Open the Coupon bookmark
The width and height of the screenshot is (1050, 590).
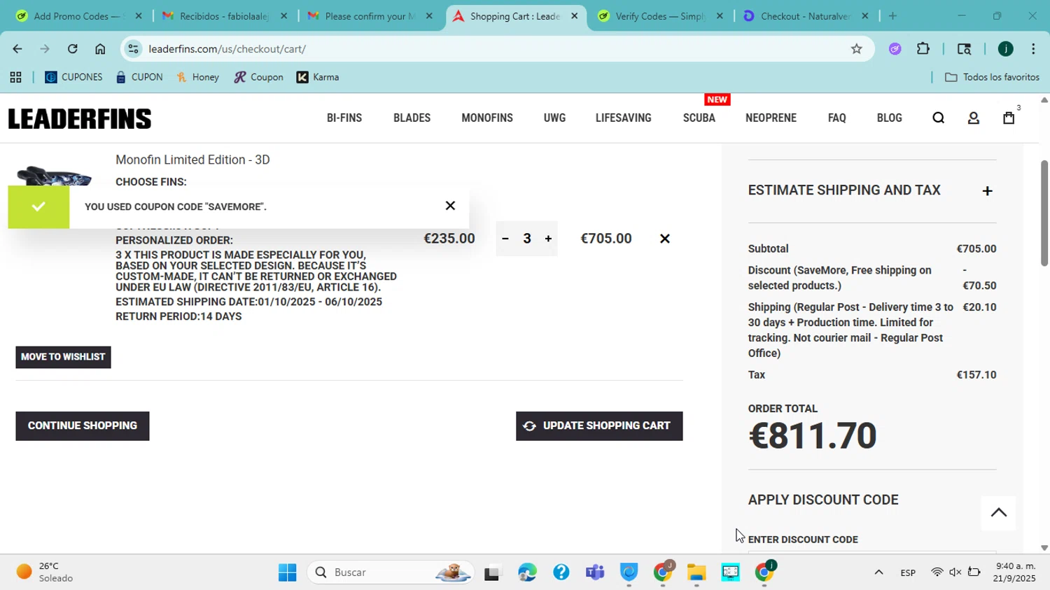pos(258,78)
